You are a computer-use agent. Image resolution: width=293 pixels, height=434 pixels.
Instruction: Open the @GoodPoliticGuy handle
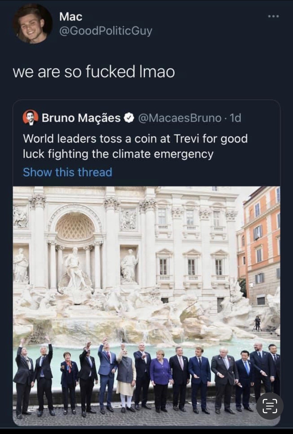coord(106,31)
